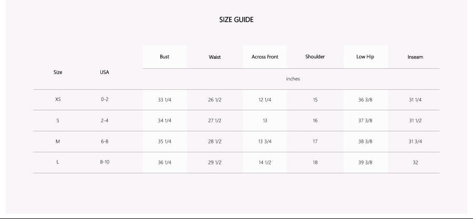This screenshot has width=473, height=219.
Task: Click the inches unit label
Action: [x=293, y=79]
